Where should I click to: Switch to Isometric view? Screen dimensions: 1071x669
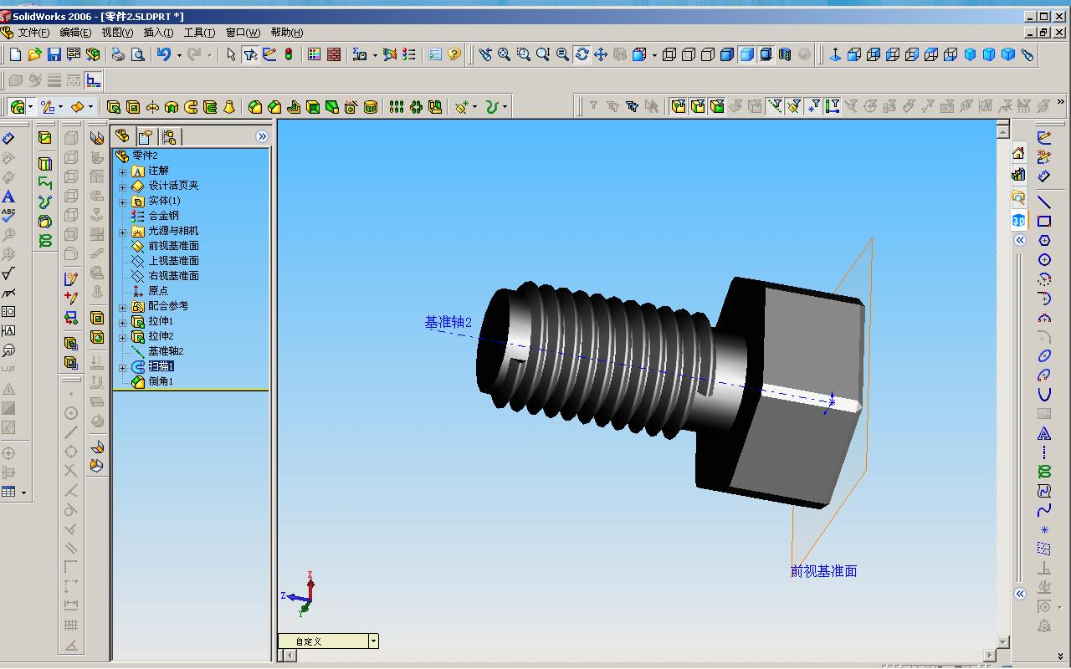point(970,54)
